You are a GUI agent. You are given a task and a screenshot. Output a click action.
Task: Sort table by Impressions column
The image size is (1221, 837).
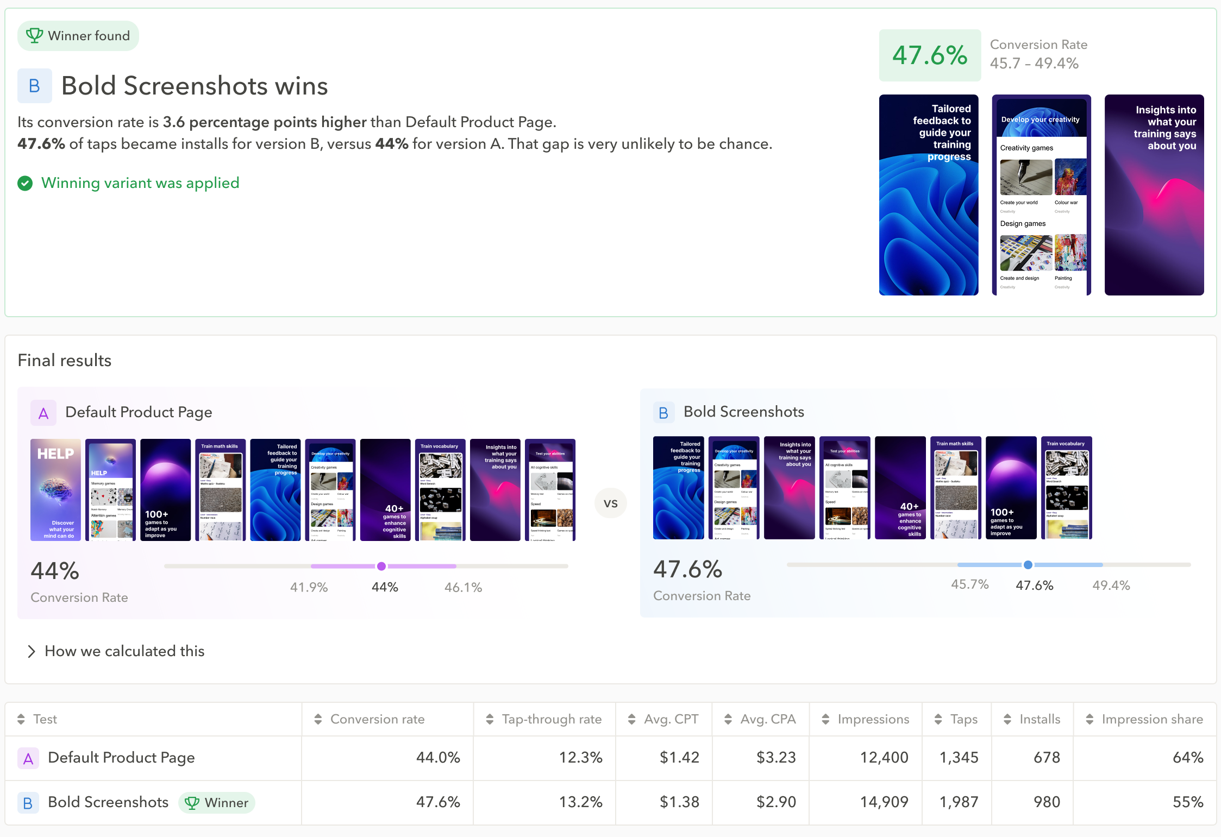pyautogui.click(x=825, y=719)
